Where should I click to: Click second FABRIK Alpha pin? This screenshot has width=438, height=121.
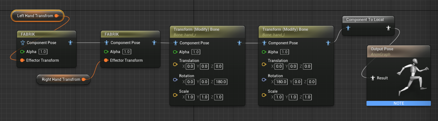(x=106, y=52)
